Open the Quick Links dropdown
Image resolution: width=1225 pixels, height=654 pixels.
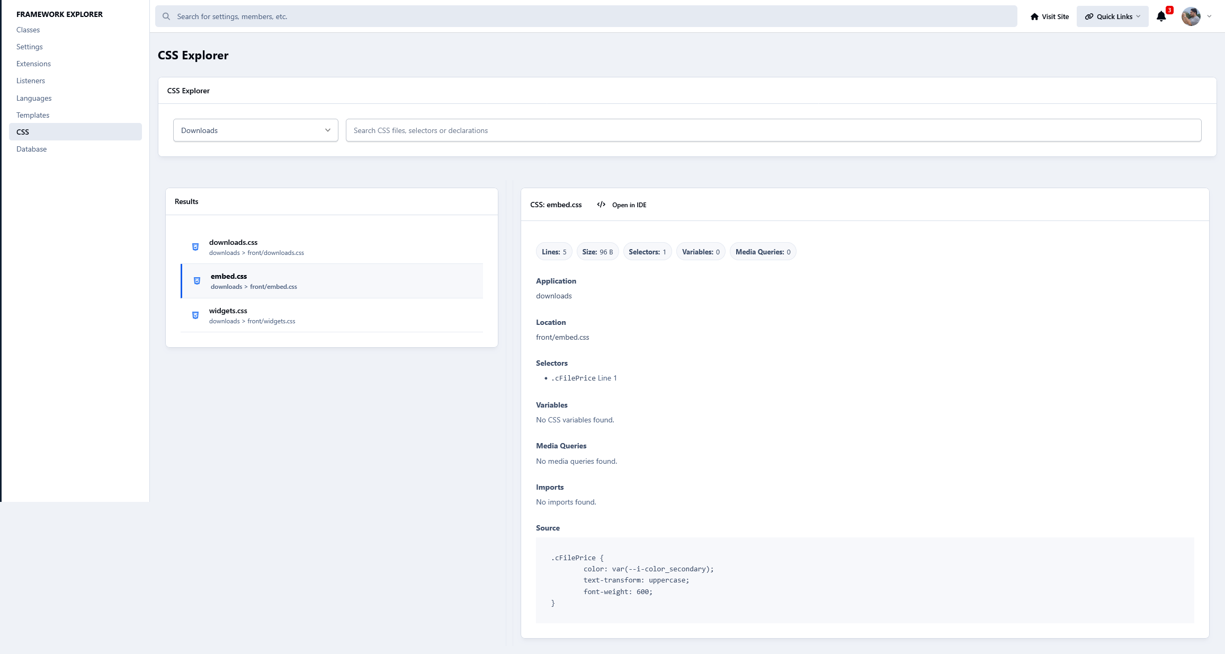[1112, 16]
